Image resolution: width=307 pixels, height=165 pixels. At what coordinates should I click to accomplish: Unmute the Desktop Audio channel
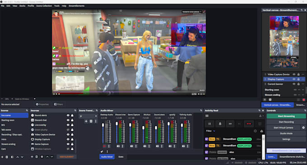pos(104,146)
